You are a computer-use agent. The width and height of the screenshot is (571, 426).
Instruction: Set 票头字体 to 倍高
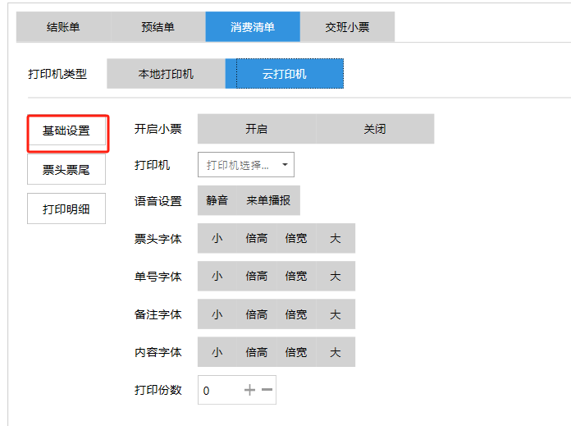[256, 239]
